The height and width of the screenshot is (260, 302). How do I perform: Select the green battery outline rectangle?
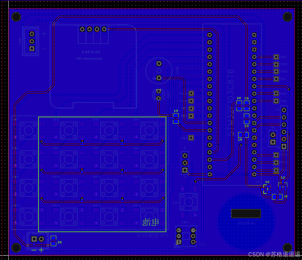(102, 174)
